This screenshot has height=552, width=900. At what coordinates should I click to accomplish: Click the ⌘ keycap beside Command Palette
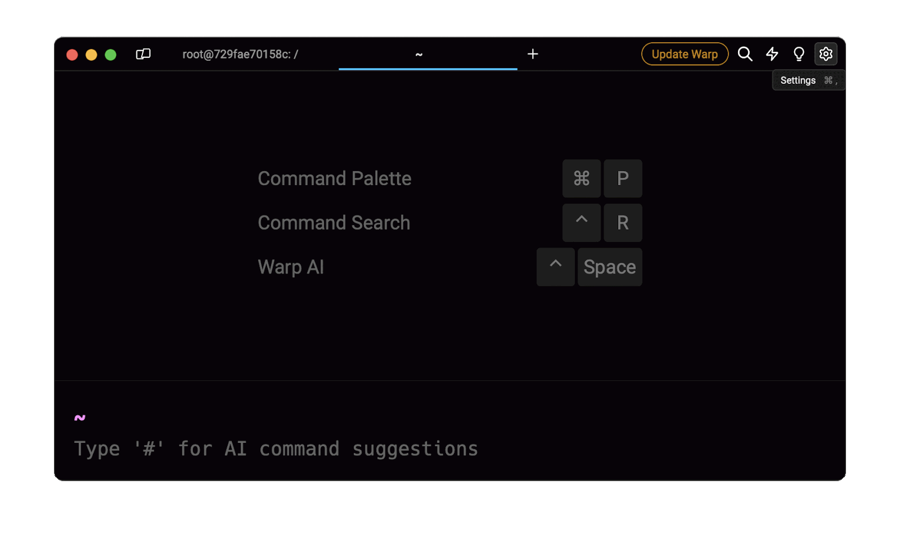click(x=581, y=178)
